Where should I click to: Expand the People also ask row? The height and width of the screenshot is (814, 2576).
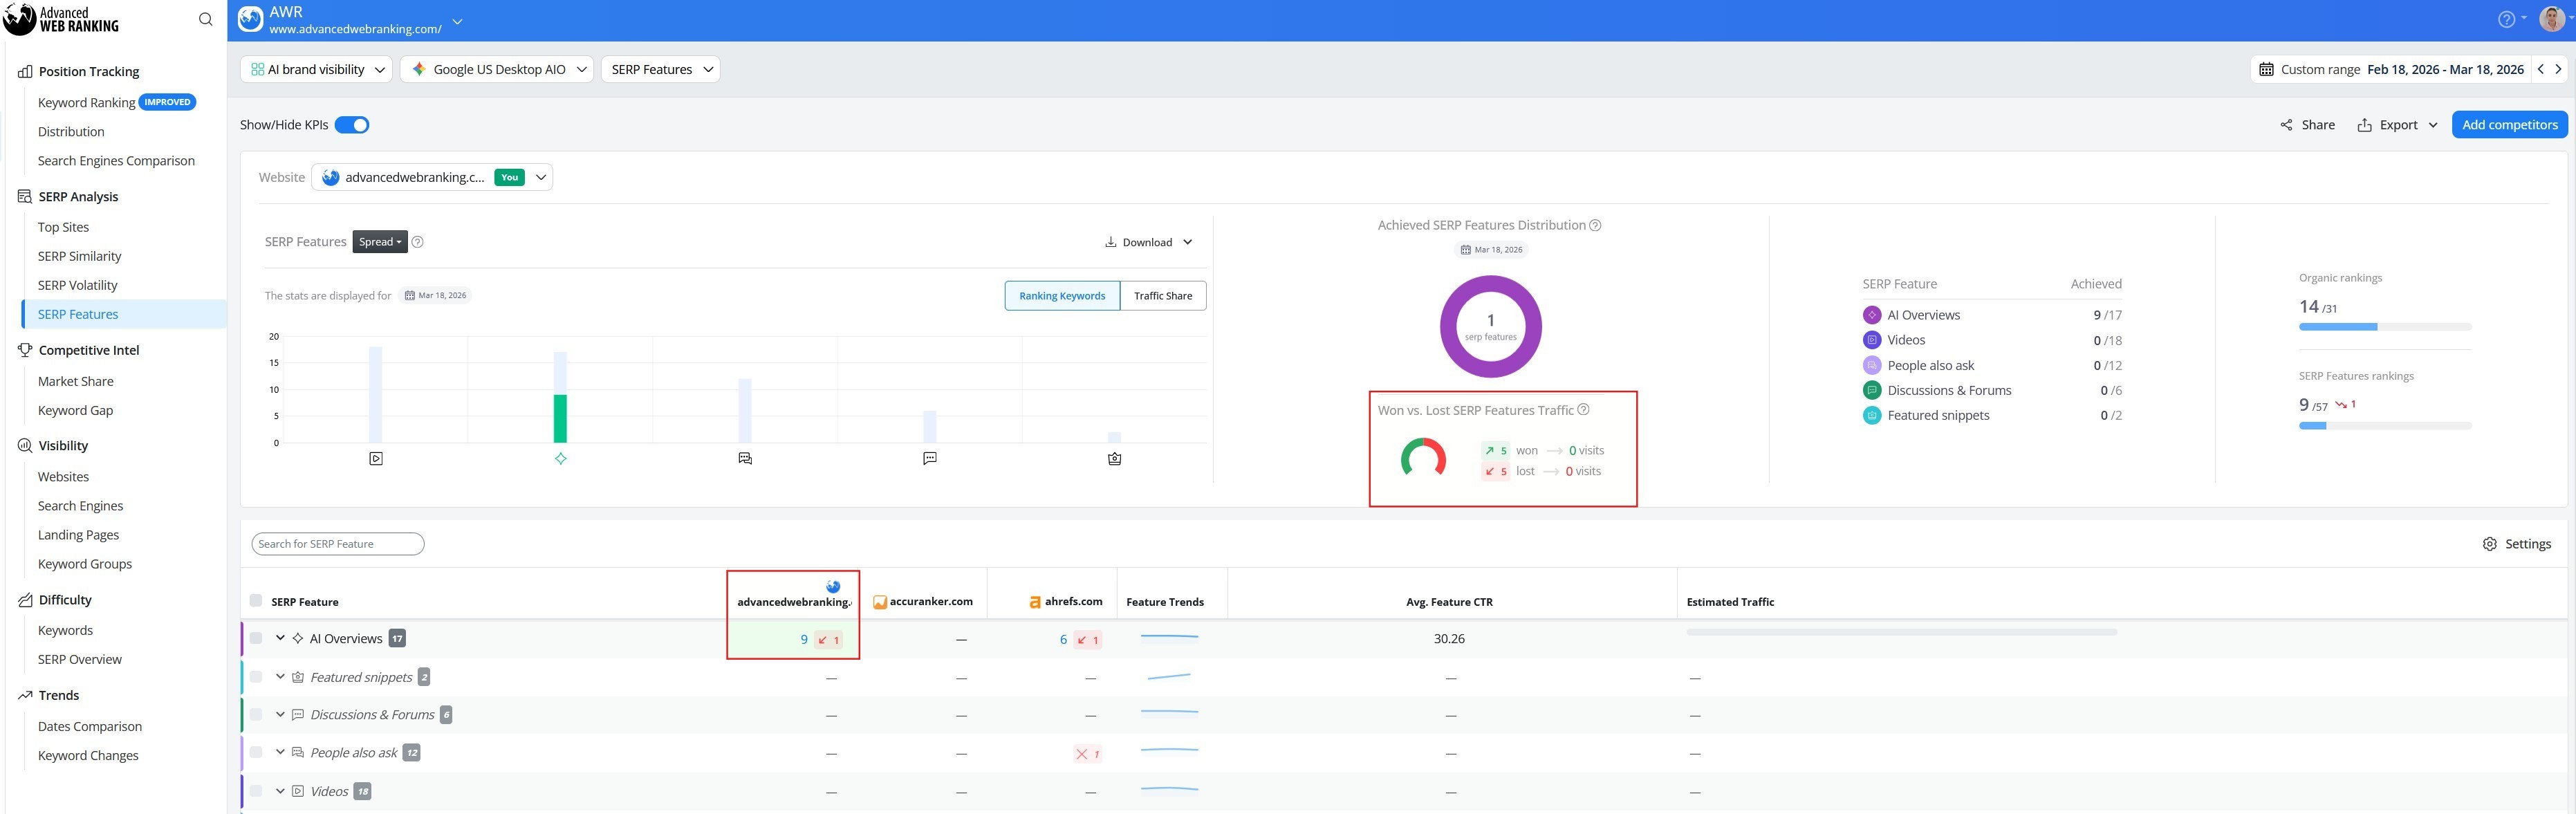(x=280, y=752)
